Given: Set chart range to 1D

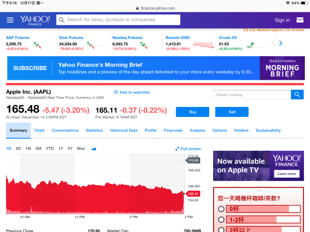Looking at the screenshot, I should tap(9, 149).
